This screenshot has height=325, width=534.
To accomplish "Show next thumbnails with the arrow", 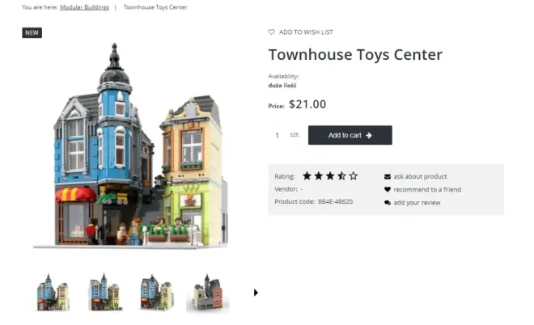I will (256, 293).
